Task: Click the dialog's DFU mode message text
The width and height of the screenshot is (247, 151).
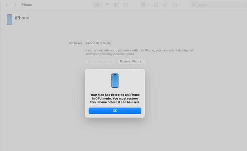Action: point(115,99)
